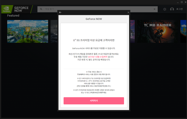
Task: Click the search magnifier icon
Action: [x=41, y=9]
